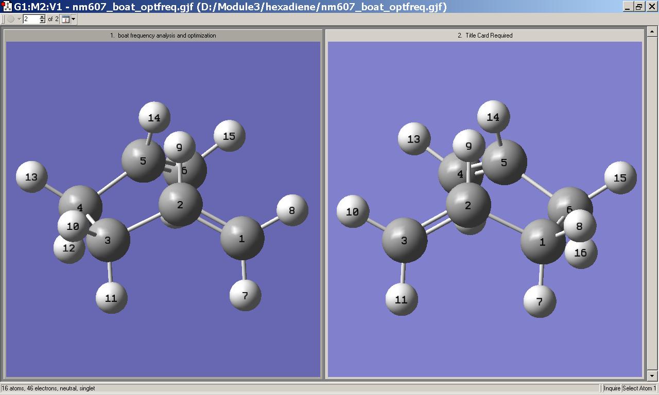Screen dimensions: 659x395
Task: Click the multi-view layout icon in toolbar
Action: (x=65, y=19)
